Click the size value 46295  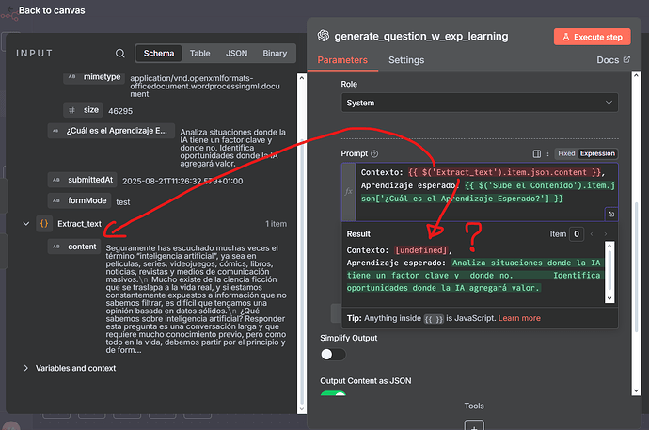(120, 111)
